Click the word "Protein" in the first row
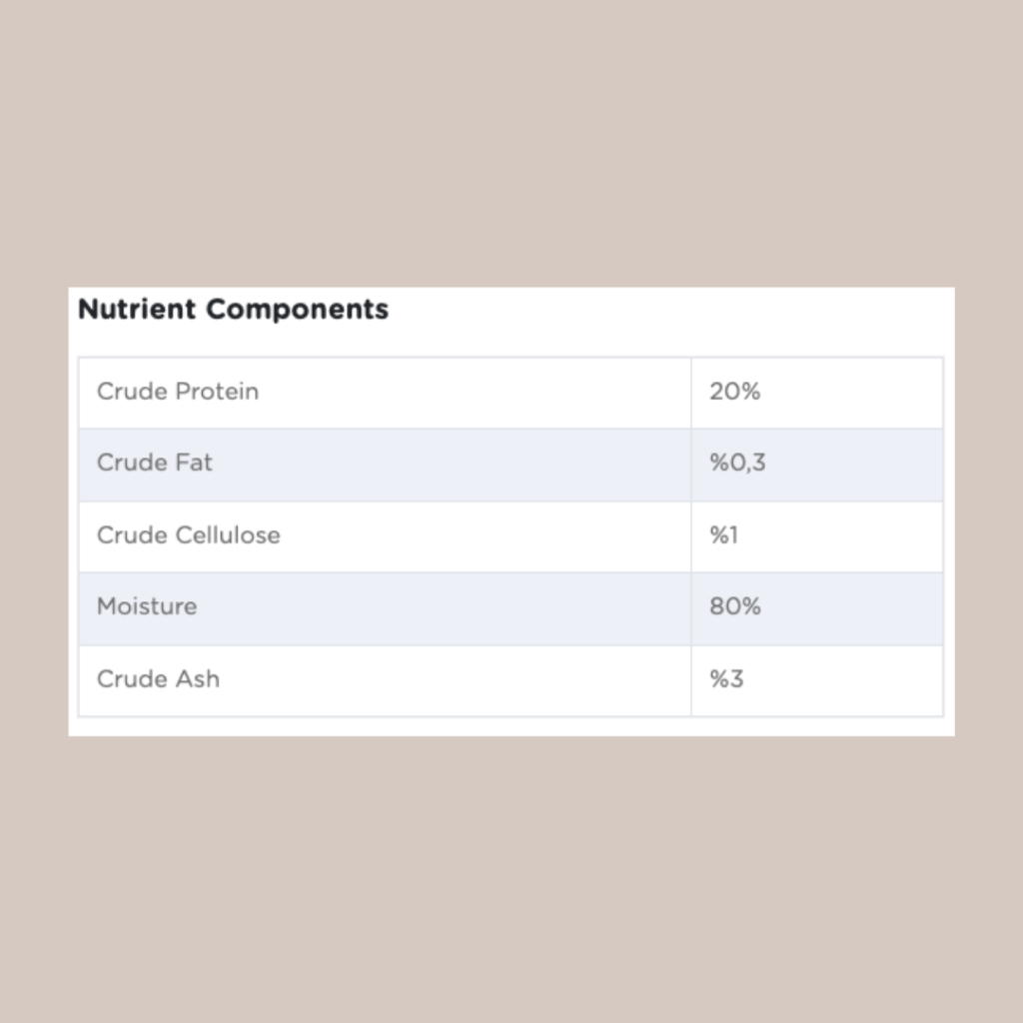The image size is (1023, 1023). click(217, 392)
